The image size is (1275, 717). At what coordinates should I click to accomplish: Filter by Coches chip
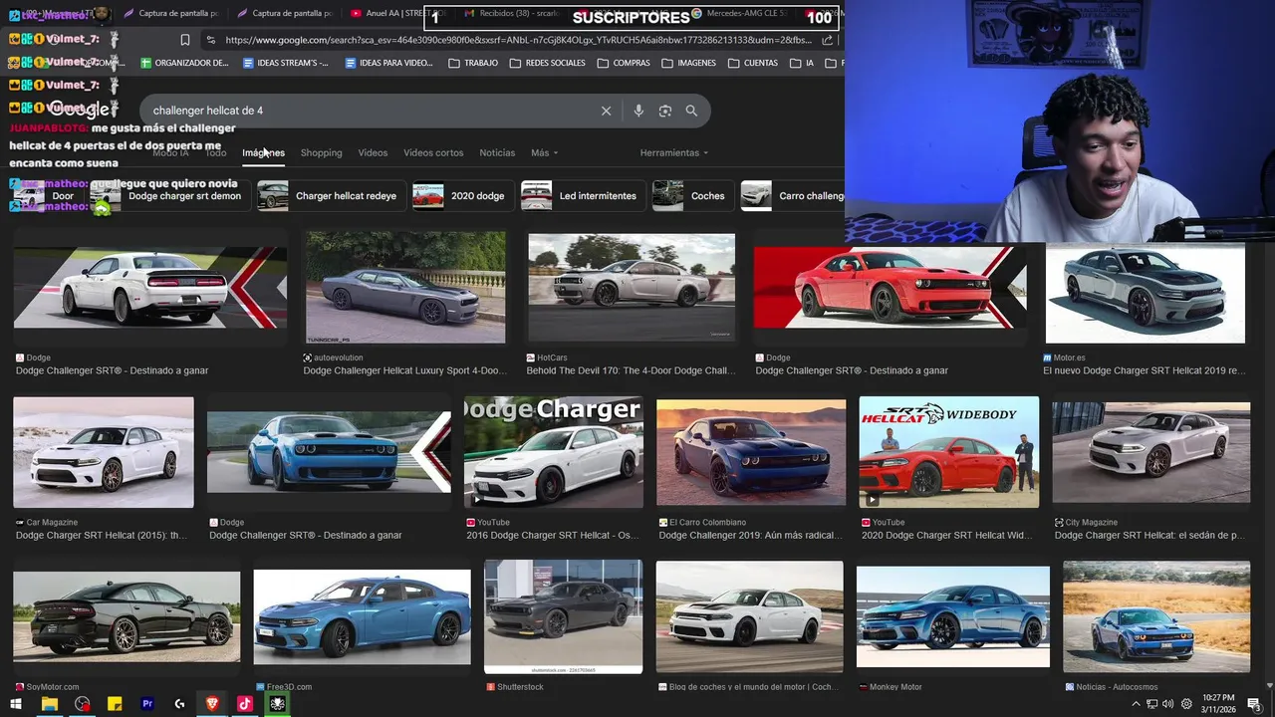(x=693, y=196)
